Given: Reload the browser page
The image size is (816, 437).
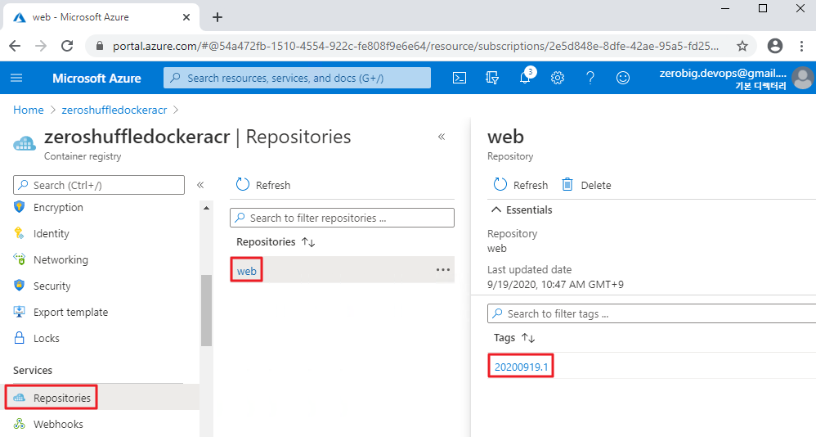Looking at the screenshot, I should point(67,46).
